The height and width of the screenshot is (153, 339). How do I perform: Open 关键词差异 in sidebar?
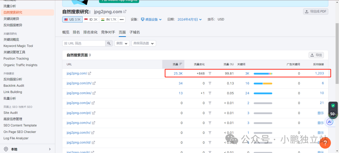(11, 19)
